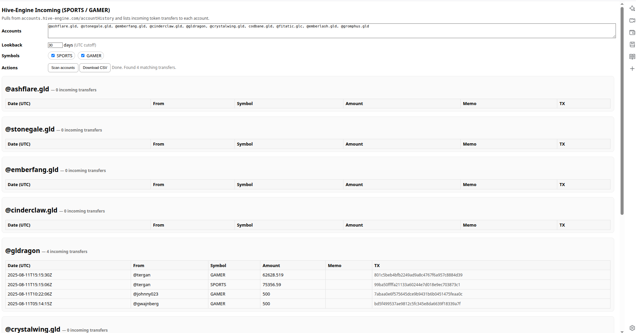Click the status text 'Done. Found 4 matching transfers.'
Viewport: 636px width, 333px height.
coord(144,68)
